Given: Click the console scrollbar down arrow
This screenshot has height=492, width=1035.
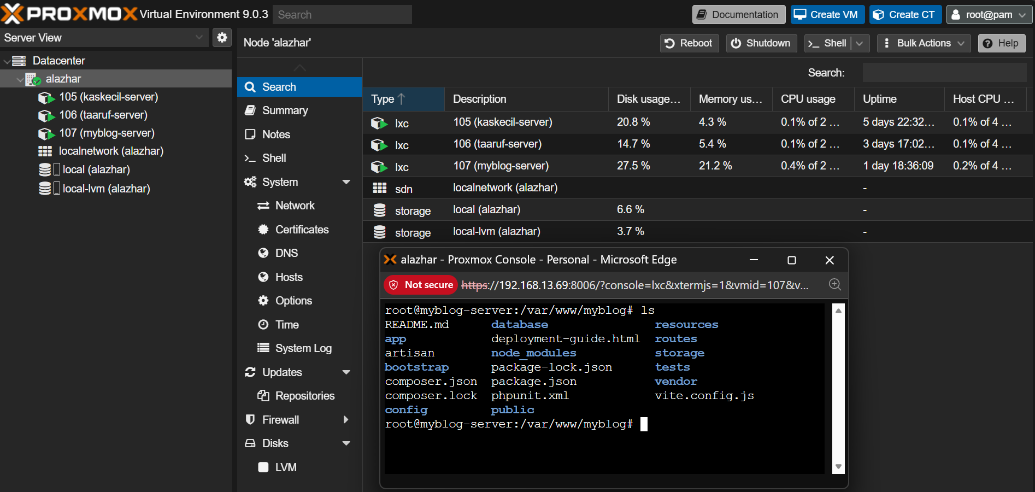Looking at the screenshot, I should pyautogui.click(x=838, y=467).
